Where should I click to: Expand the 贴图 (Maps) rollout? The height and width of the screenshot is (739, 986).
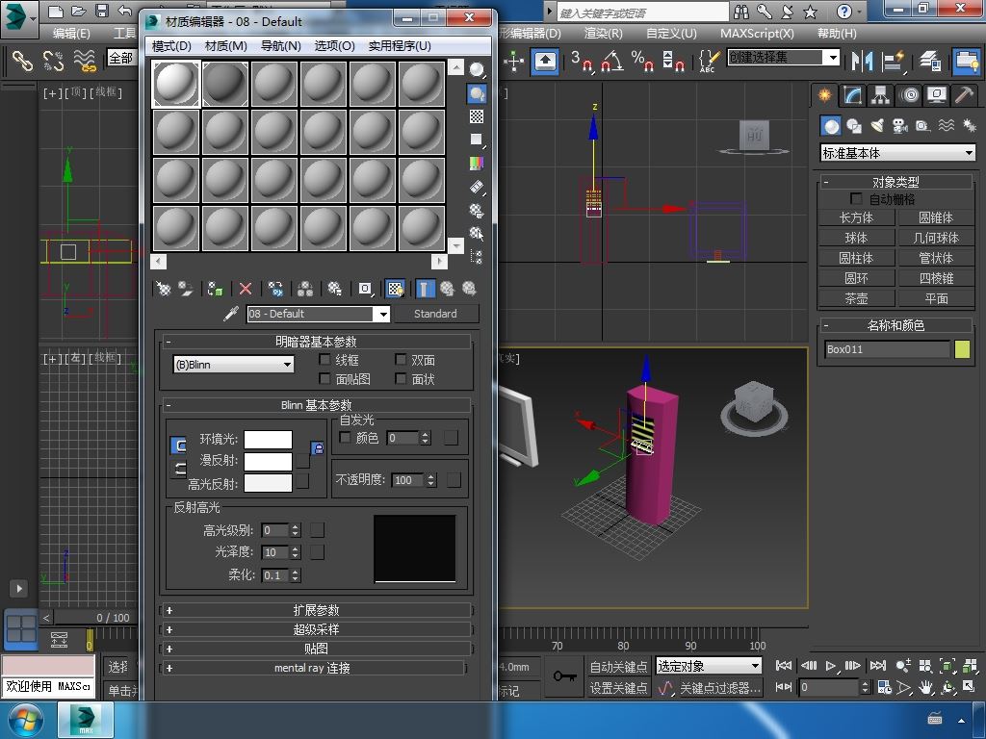point(316,649)
